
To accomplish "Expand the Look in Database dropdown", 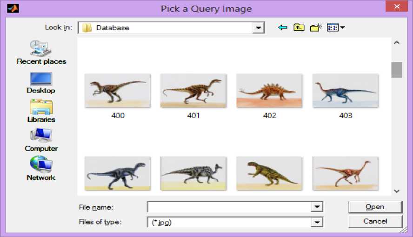I will pos(258,28).
